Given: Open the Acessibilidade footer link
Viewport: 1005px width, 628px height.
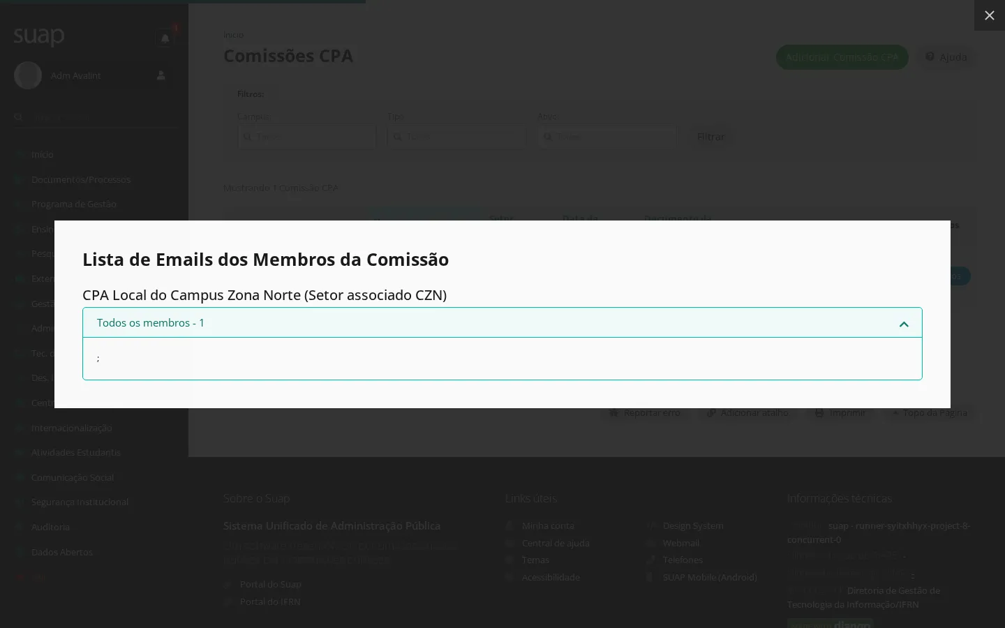Looking at the screenshot, I should tap(551, 577).
